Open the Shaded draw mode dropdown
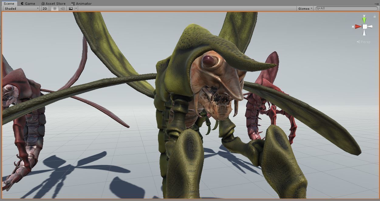Screen dimensions: 380x201 [x=22, y=8]
